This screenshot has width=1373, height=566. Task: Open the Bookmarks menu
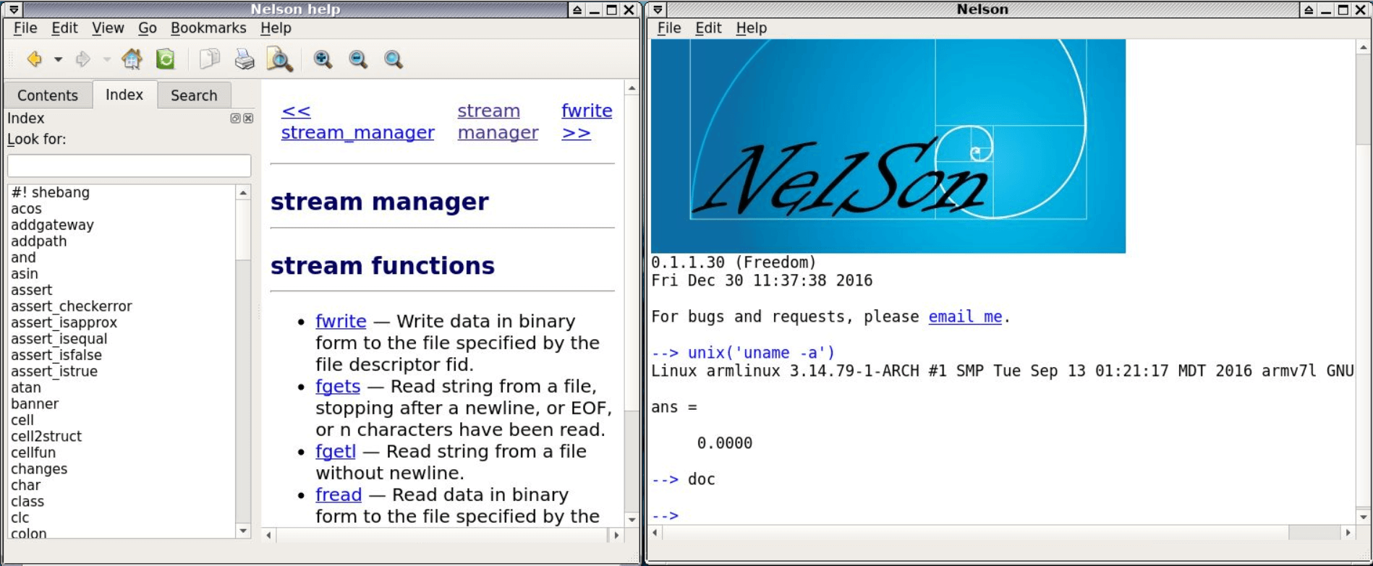click(208, 28)
